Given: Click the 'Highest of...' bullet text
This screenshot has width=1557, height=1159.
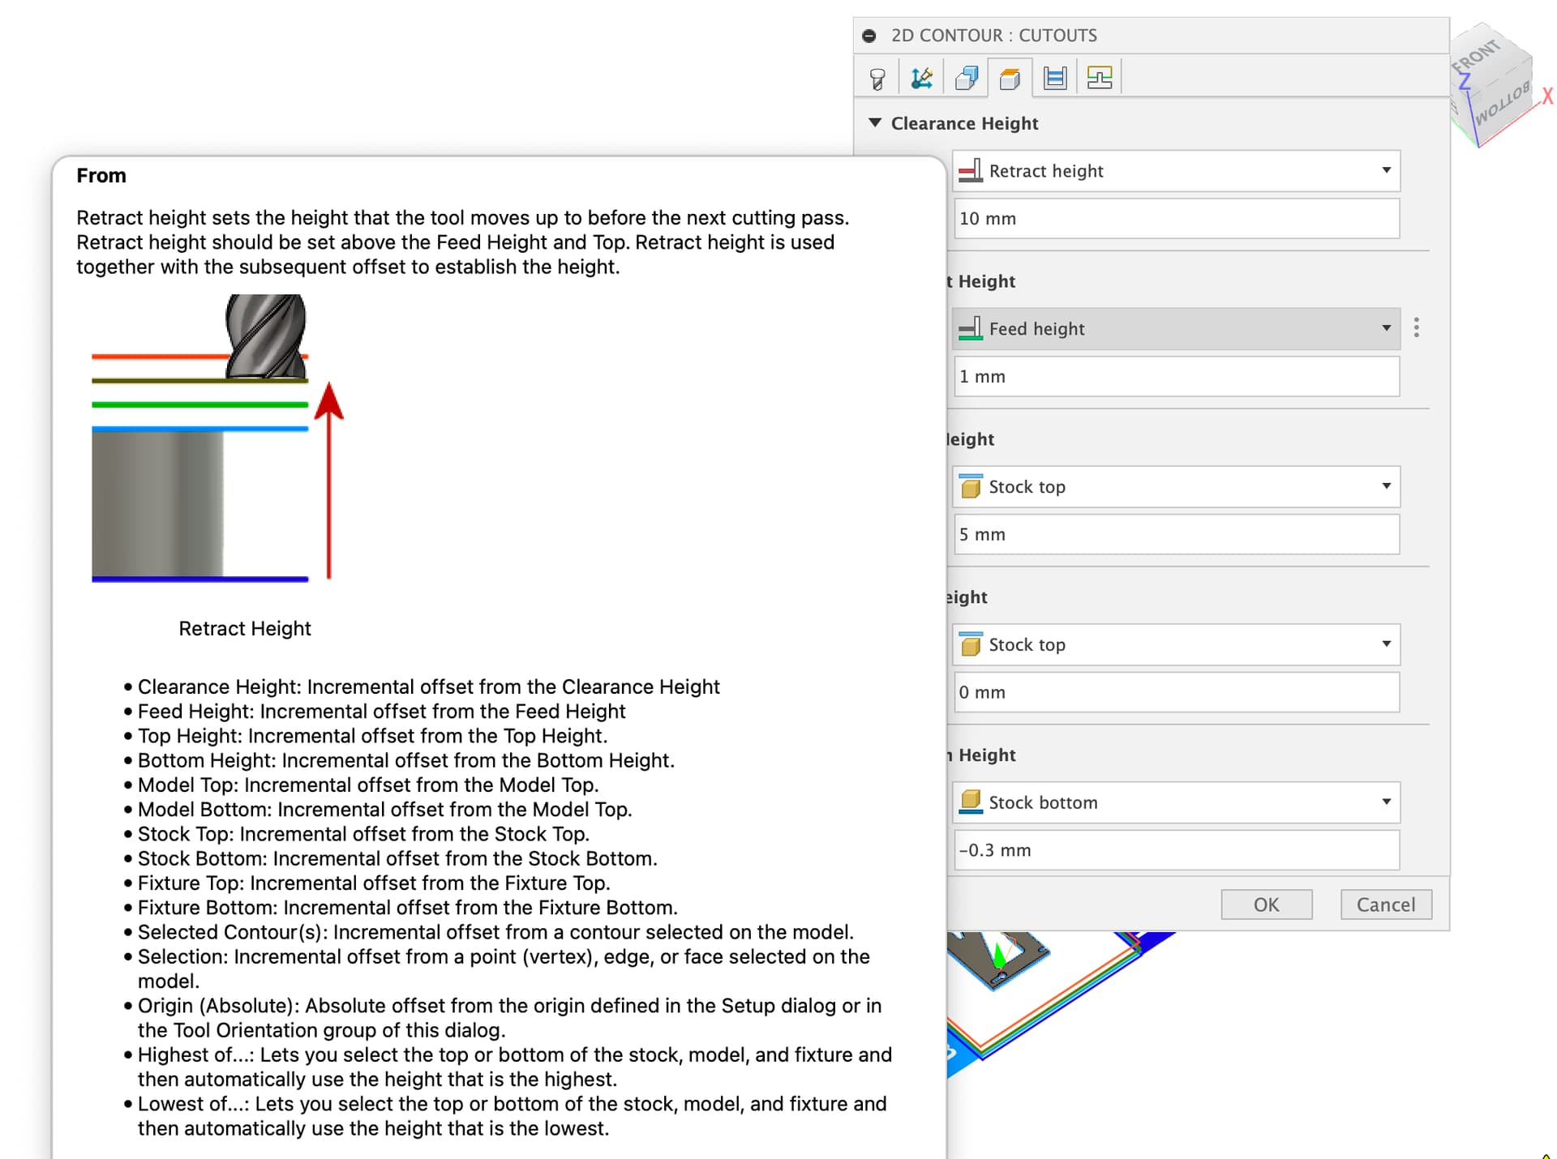Looking at the screenshot, I should tap(514, 1067).
